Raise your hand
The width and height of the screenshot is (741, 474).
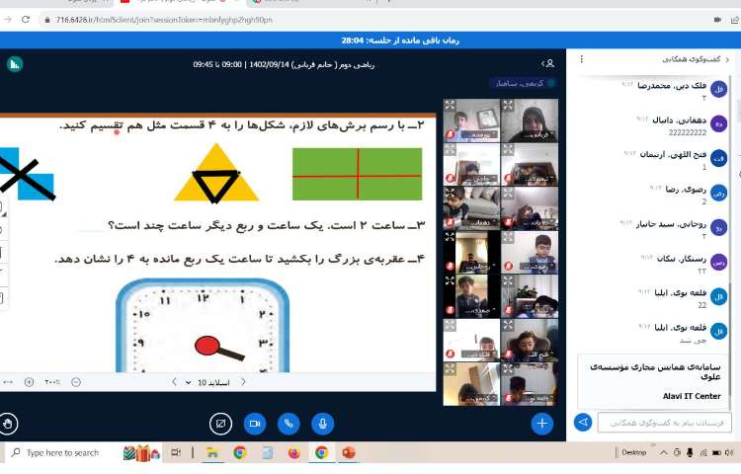coord(8,424)
